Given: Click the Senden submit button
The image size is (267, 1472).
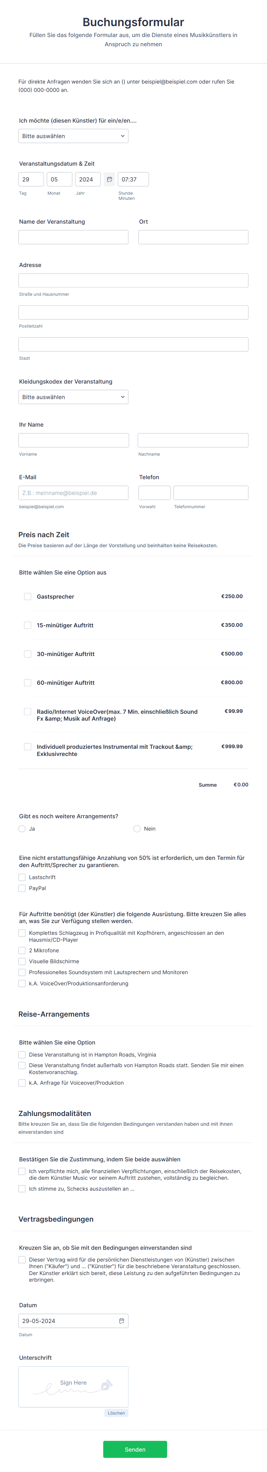Looking at the screenshot, I should [135, 1449].
